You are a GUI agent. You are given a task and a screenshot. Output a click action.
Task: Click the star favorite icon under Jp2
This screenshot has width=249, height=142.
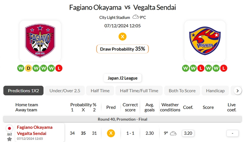click(x=9, y=139)
